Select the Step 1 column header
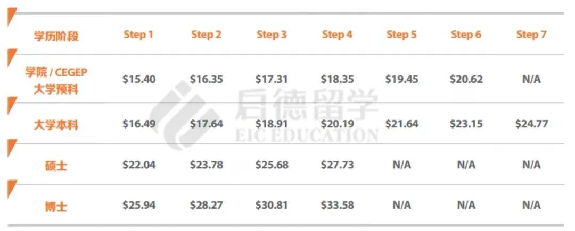Viewport: 575px width, 231px height. coord(138,35)
